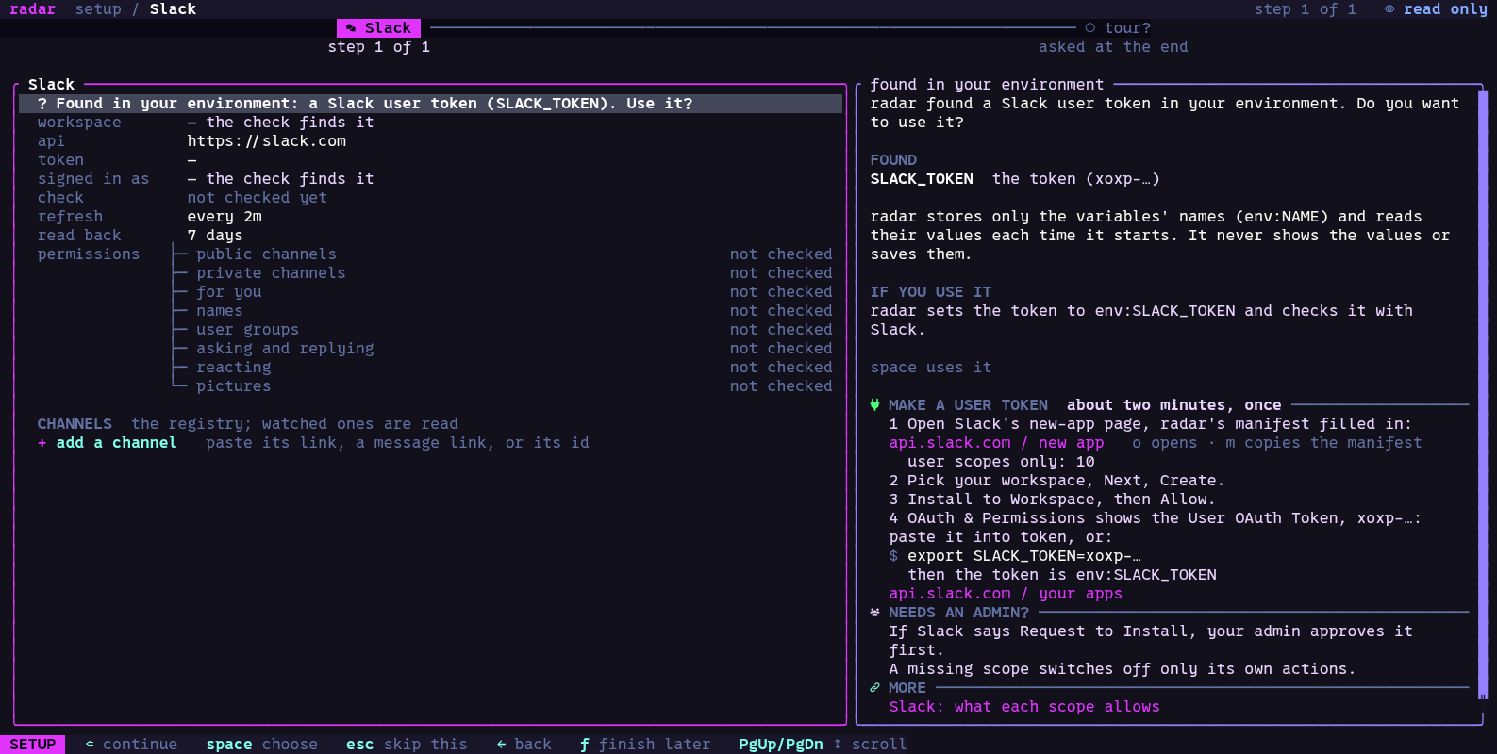Open Slack: what each scope allows link
Viewport: 1497px width, 754px height.
pyautogui.click(x=1024, y=707)
